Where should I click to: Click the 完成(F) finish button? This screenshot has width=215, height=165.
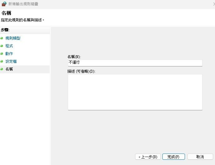pos(173,157)
